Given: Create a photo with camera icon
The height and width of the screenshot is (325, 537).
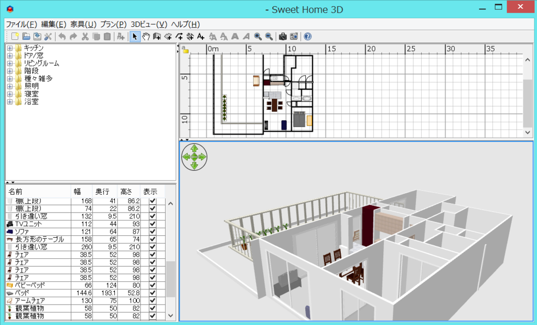Looking at the screenshot, I should coord(283,36).
